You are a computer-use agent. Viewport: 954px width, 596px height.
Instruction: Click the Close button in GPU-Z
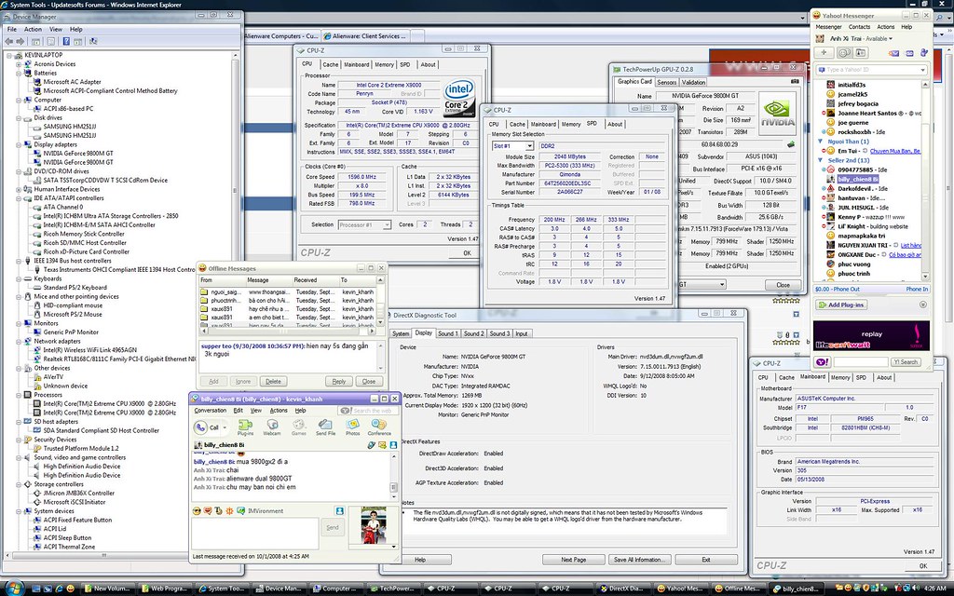(783, 285)
